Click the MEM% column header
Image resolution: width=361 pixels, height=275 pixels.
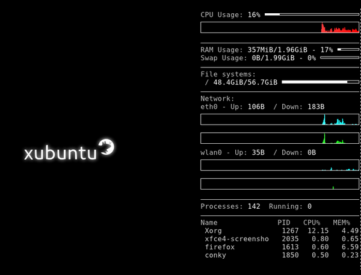click(341, 223)
